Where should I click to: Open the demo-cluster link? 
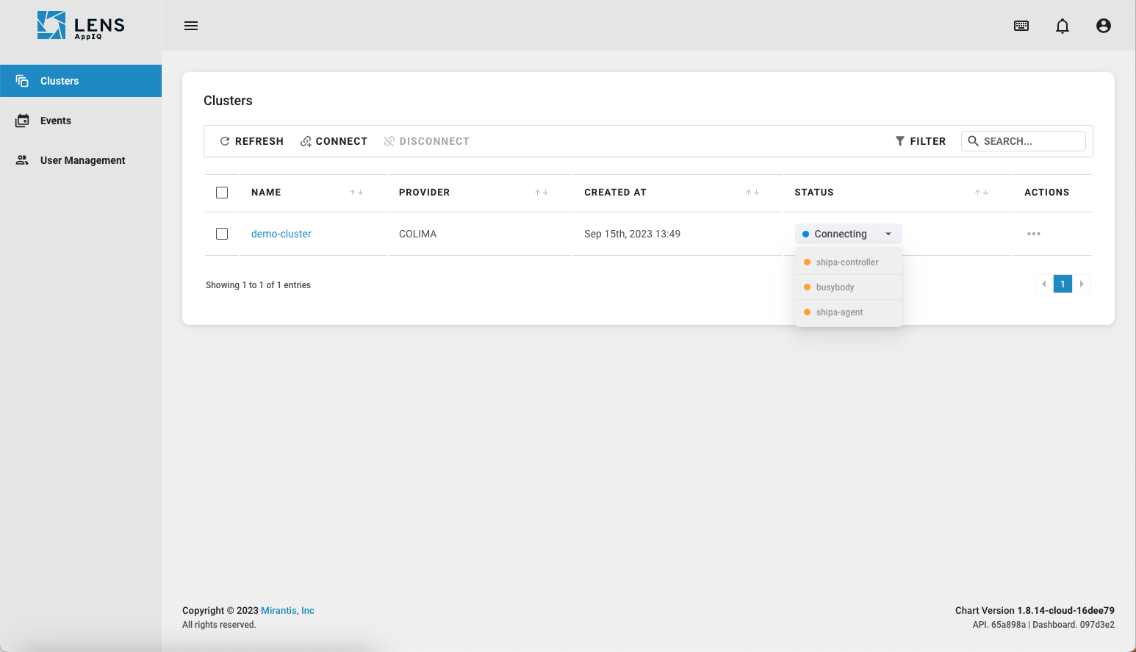281,234
